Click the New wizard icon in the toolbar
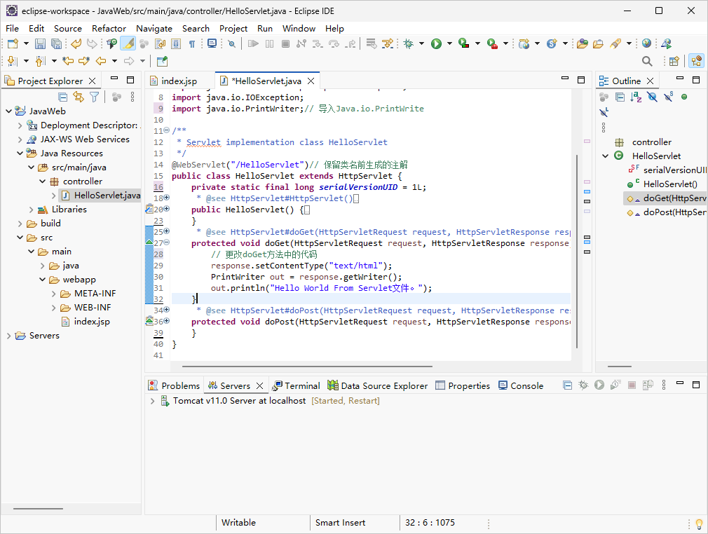This screenshot has width=708, height=534. coord(13,43)
